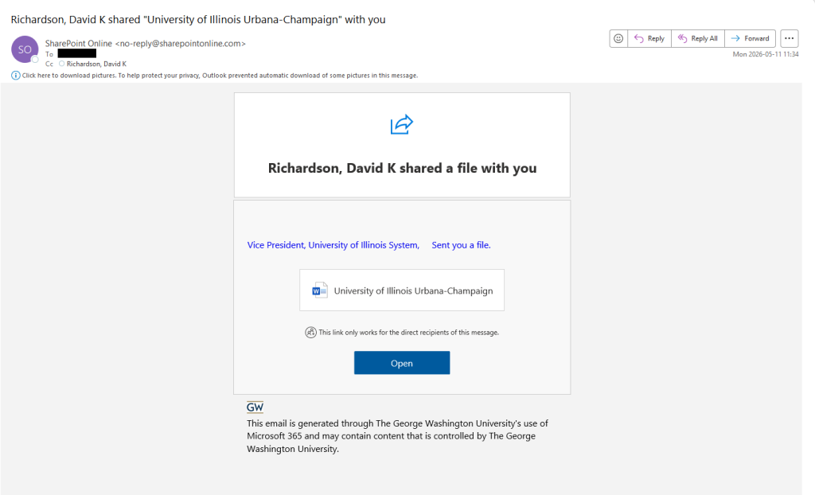Screen dimensions: 815x495
Task: Click the Word document icon
Action: [x=319, y=290]
